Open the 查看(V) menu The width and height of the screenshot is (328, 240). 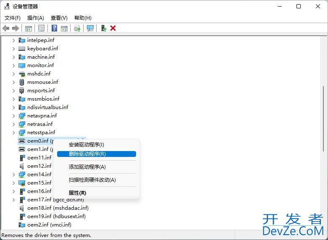[59, 18]
